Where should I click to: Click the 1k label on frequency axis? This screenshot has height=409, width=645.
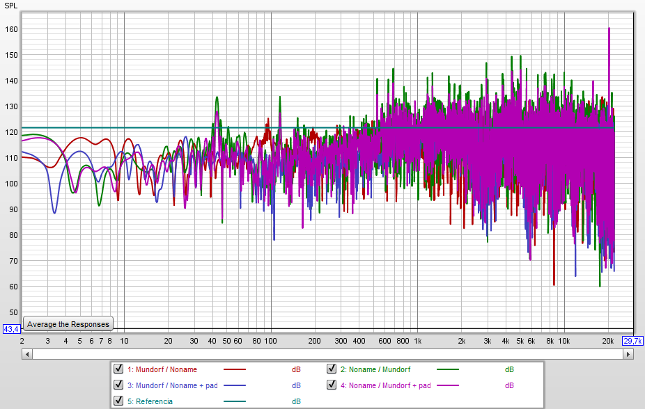point(417,341)
